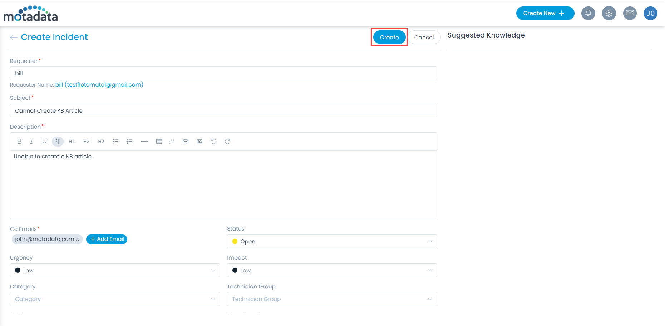Image resolution: width=665 pixels, height=326 pixels.
Task: Remove john@motadata.com from Cc Emails
Action: click(77, 239)
